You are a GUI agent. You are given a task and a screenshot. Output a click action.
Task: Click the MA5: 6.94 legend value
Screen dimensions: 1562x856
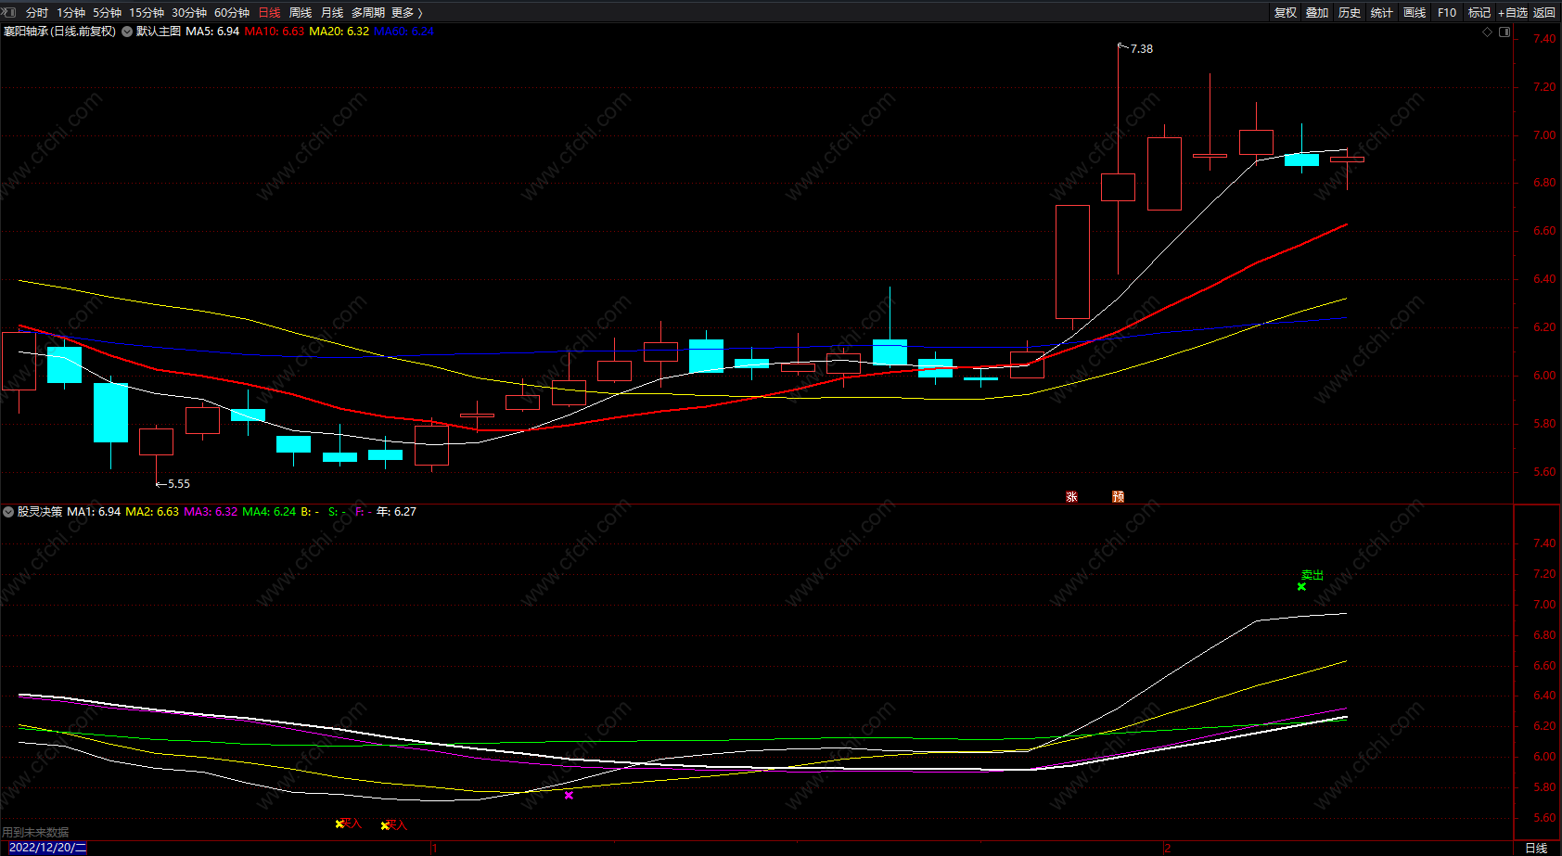[212, 32]
